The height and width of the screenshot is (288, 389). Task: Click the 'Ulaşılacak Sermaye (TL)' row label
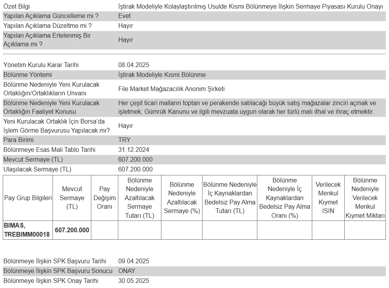click(x=37, y=170)
